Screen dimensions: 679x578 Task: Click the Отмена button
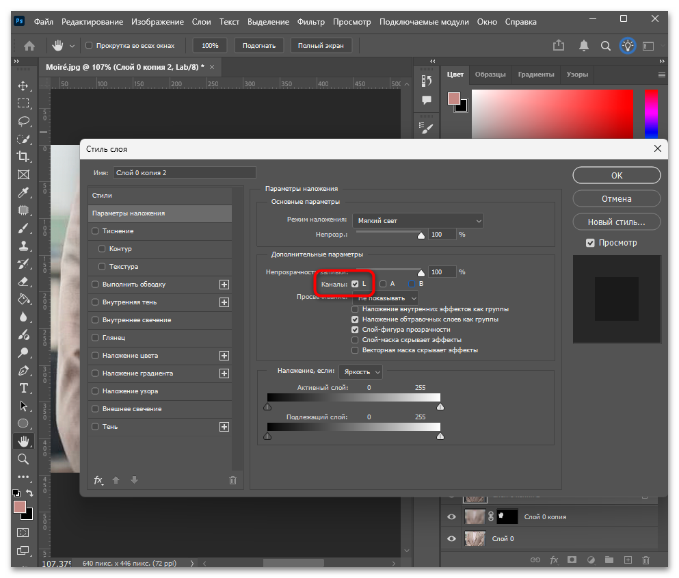tap(617, 199)
